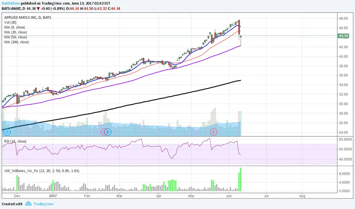Click the Jul label on the time axis
Viewport: 355px width, 209px height.
266,196
